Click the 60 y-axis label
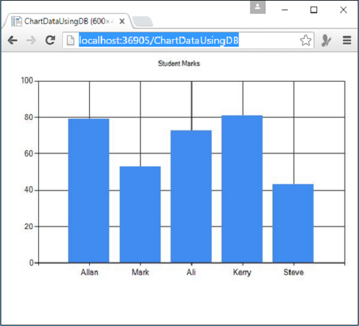The width and height of the screenshot is (359, 326). (x=29, y=153)
